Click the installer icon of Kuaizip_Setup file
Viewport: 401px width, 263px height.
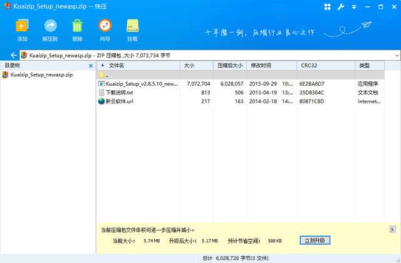point(102,83)
